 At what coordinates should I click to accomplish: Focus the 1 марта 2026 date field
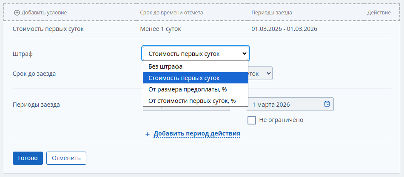click(x=285, y=104)
